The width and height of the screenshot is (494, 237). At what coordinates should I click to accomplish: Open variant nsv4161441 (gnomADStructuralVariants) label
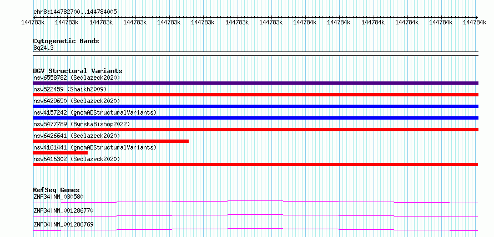click(95, 147)
